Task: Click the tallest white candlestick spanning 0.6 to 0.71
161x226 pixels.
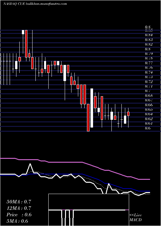Action: click(92, 108)
